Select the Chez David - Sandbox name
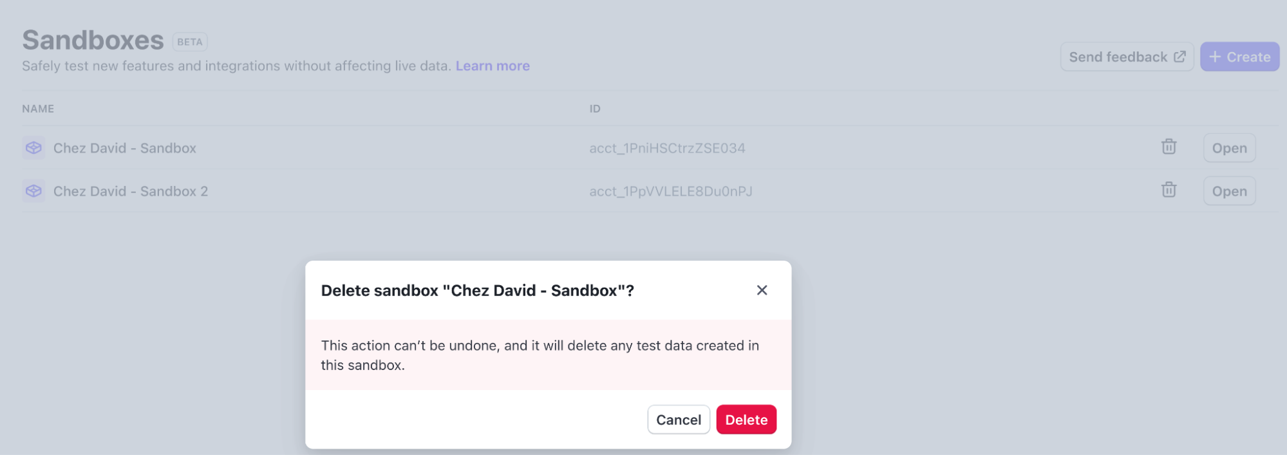The height and width of the screenshot is (455, 1287). pos(125,148)
